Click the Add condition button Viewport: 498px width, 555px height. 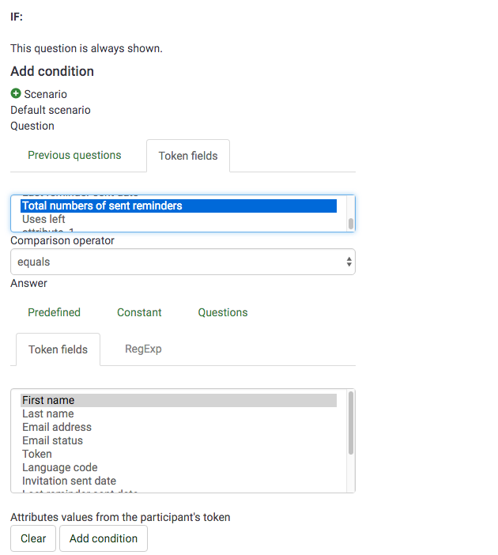(104, 538)
